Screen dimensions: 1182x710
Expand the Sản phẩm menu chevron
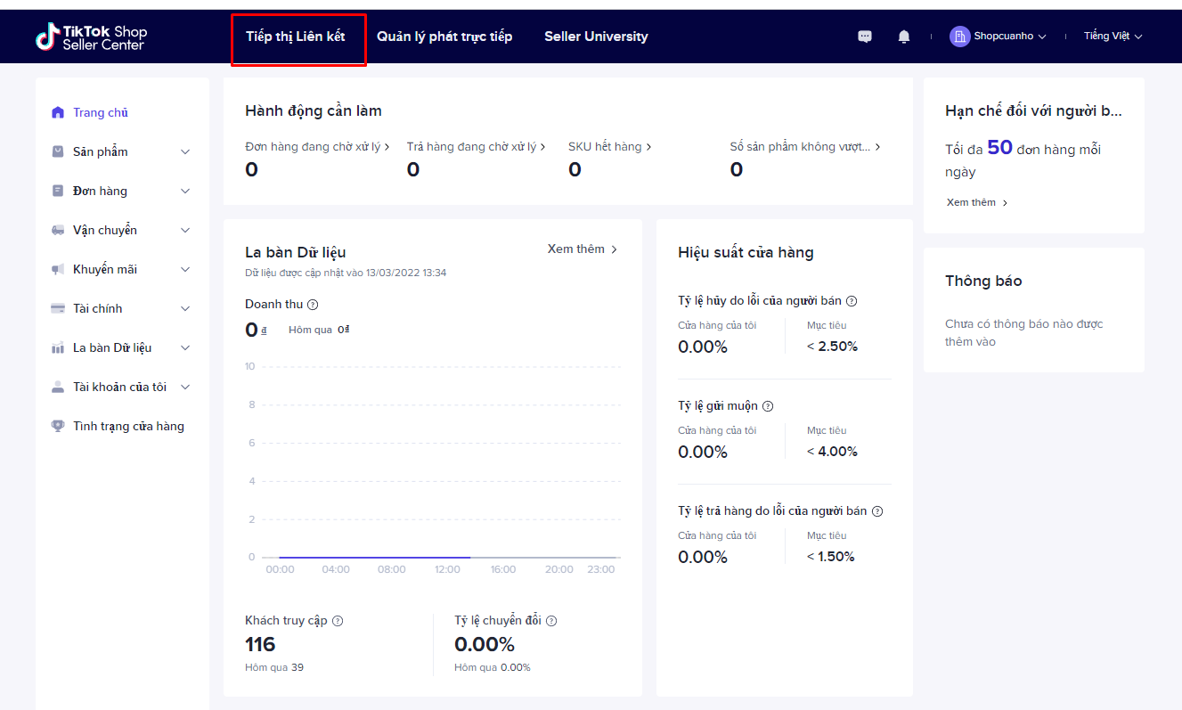click(185, 152)
